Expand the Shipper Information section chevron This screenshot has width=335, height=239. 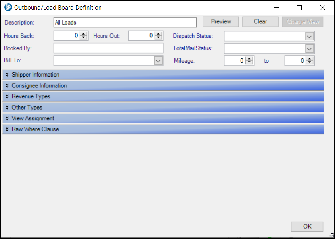[7, 75]
